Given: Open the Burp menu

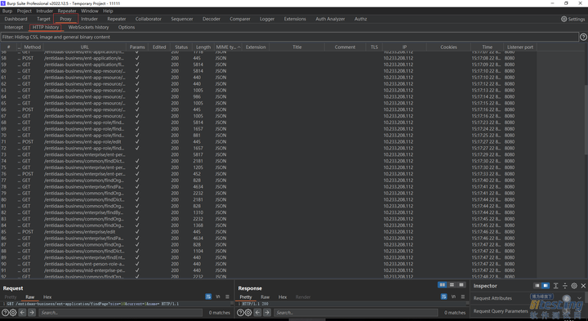Looking at the screenshot, I should click(x=7, y=11).
